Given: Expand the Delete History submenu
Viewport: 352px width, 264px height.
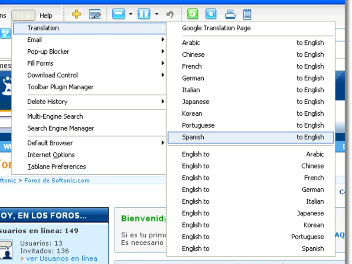Looking at the screenshot, I should [x=89, y=102].
